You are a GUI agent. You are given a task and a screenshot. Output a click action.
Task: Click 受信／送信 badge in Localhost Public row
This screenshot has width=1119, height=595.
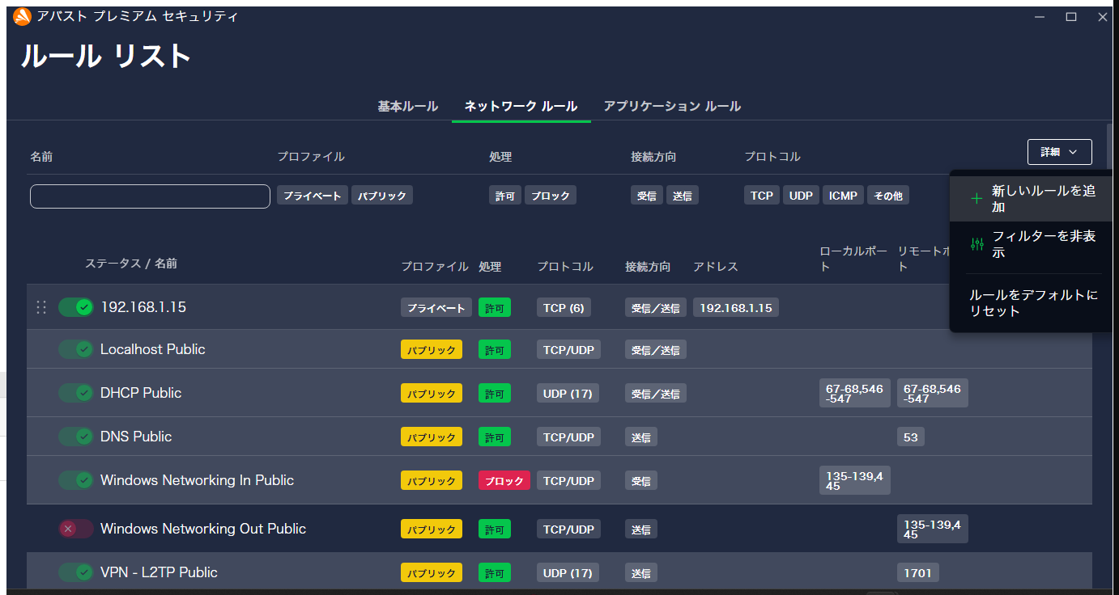[x=656, y=349]
